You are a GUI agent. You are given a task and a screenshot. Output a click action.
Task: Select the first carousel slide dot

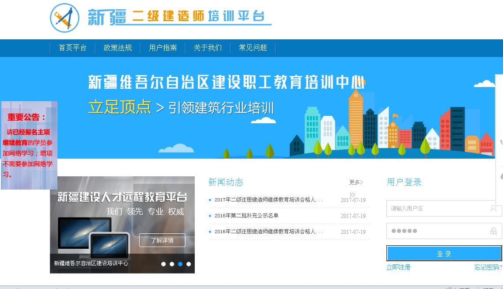click(x=163, y=264)
